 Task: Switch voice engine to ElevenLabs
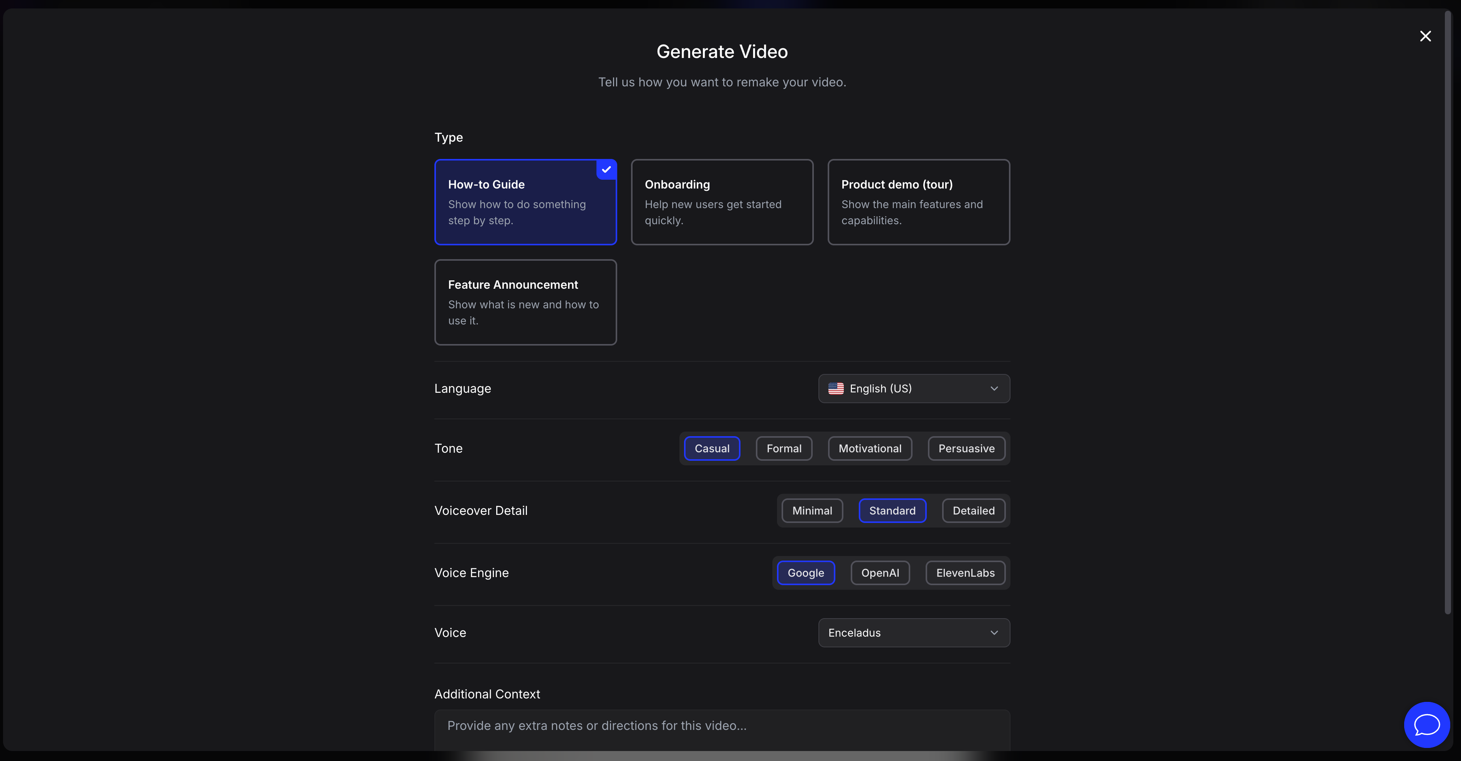click(965, 573)
